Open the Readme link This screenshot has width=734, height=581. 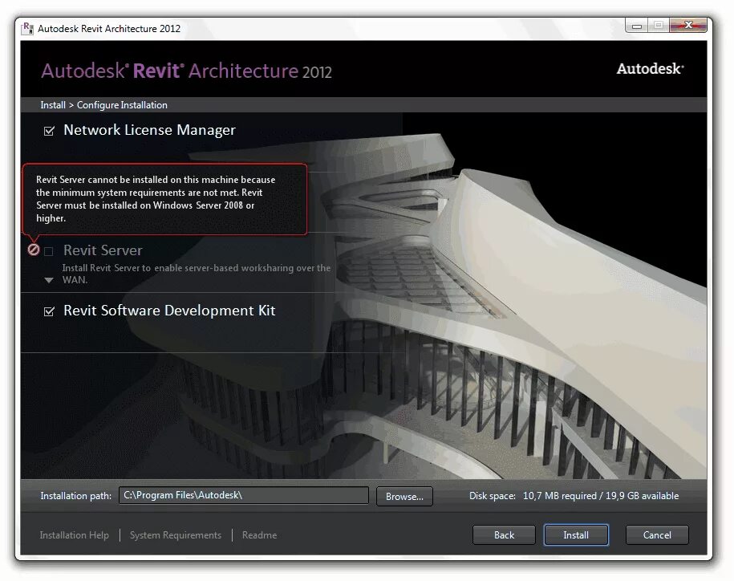pyautogui.click(x=259, y=535)
